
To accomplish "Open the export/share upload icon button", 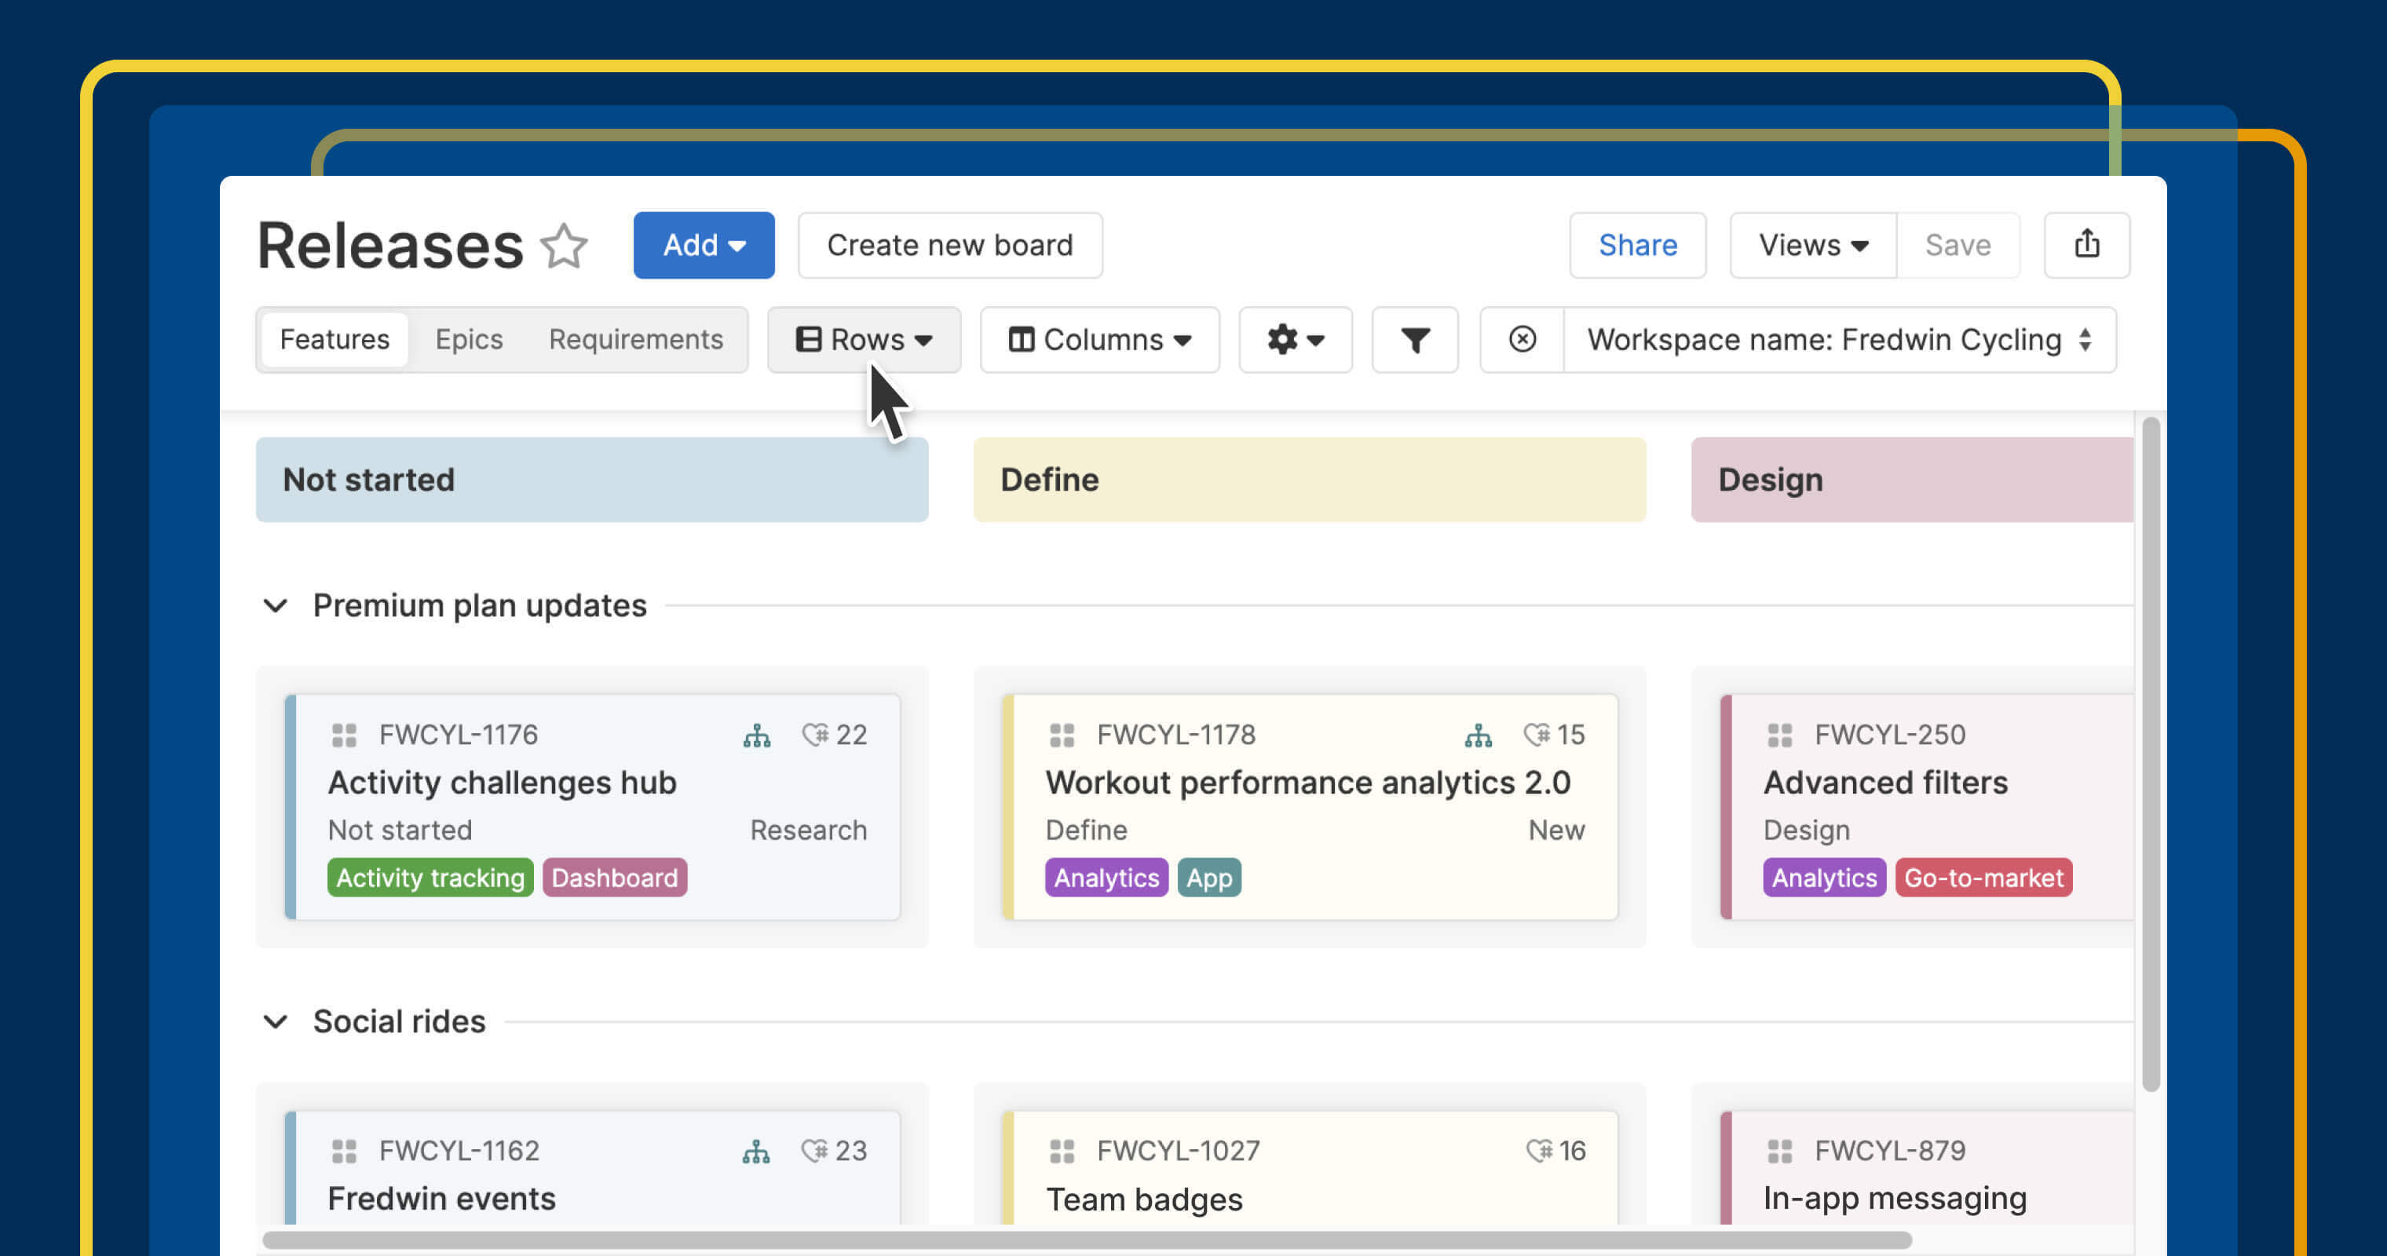I will point(2085,245).
